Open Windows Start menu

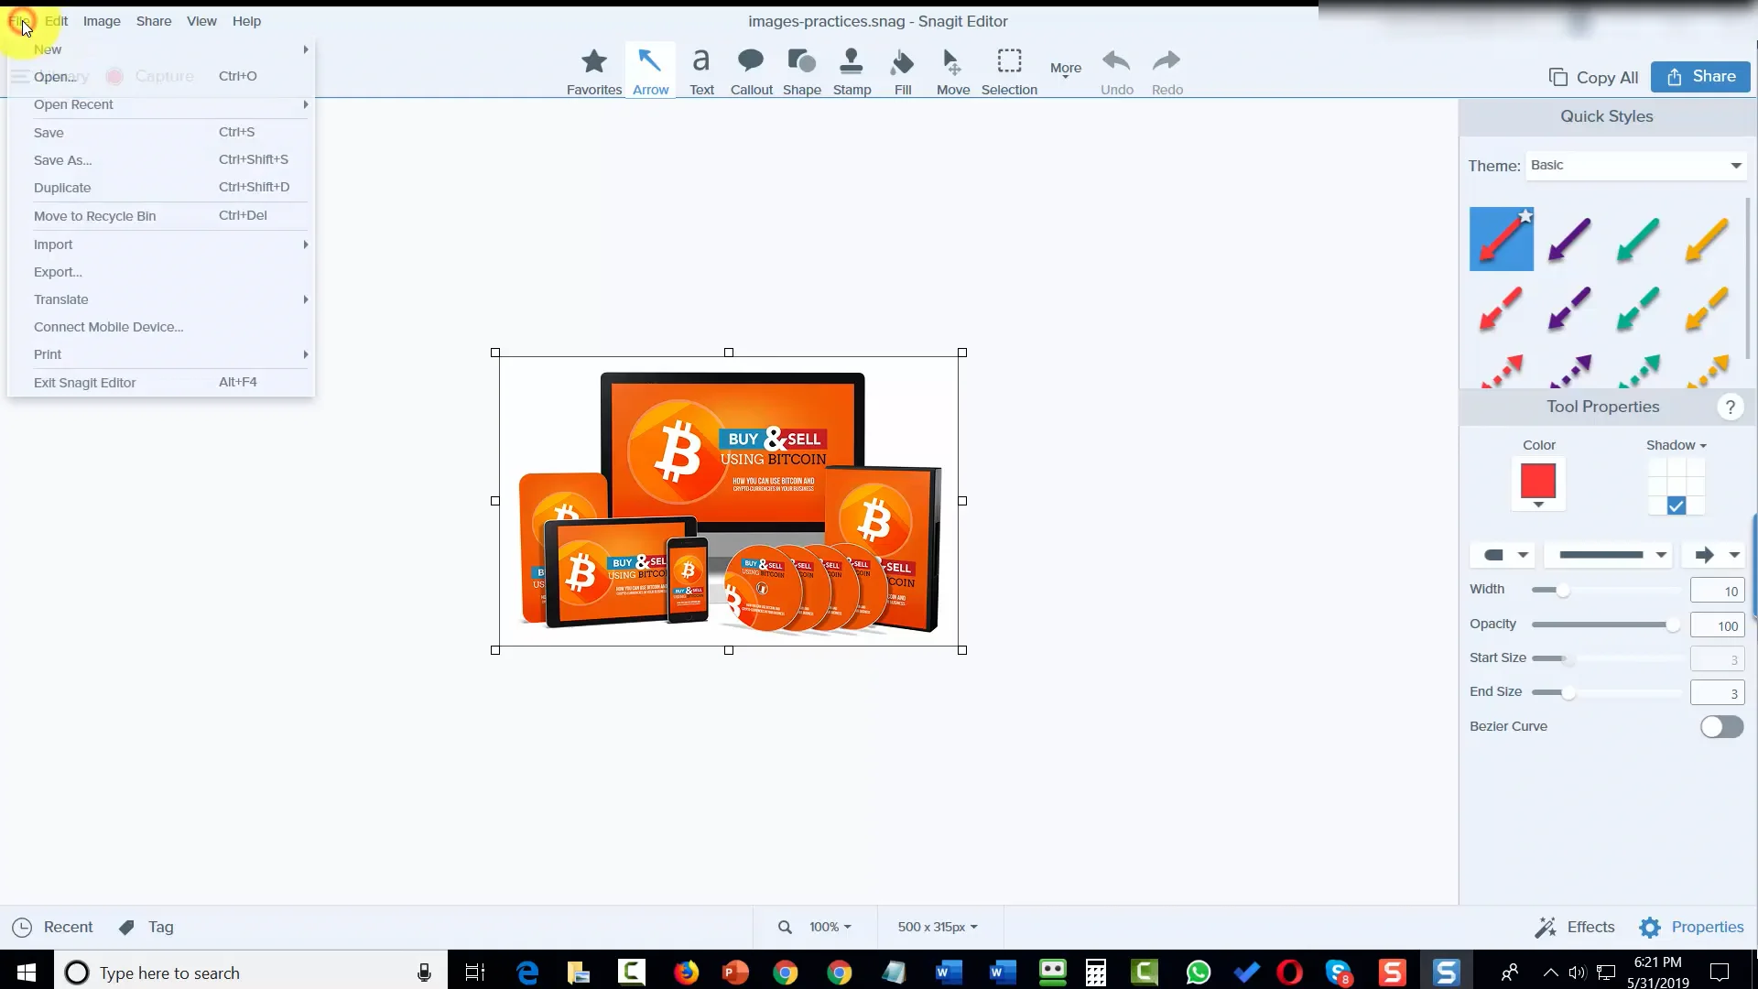26,972
